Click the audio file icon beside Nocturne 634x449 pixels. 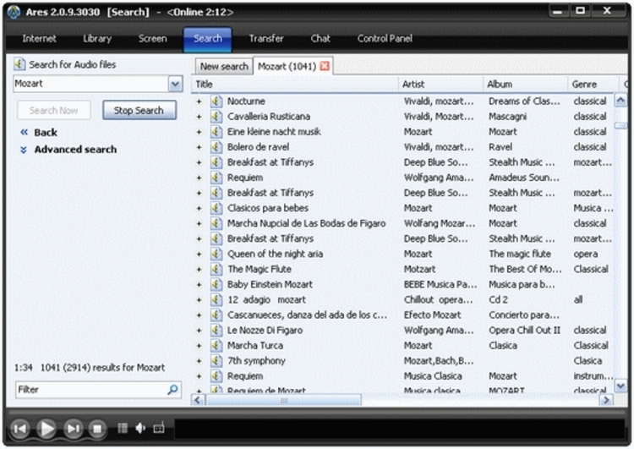pos(216,101)
